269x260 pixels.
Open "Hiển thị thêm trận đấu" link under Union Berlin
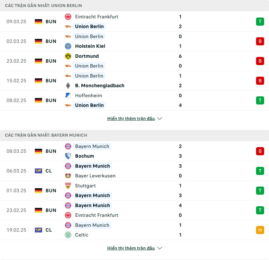(x=131, y=119)
